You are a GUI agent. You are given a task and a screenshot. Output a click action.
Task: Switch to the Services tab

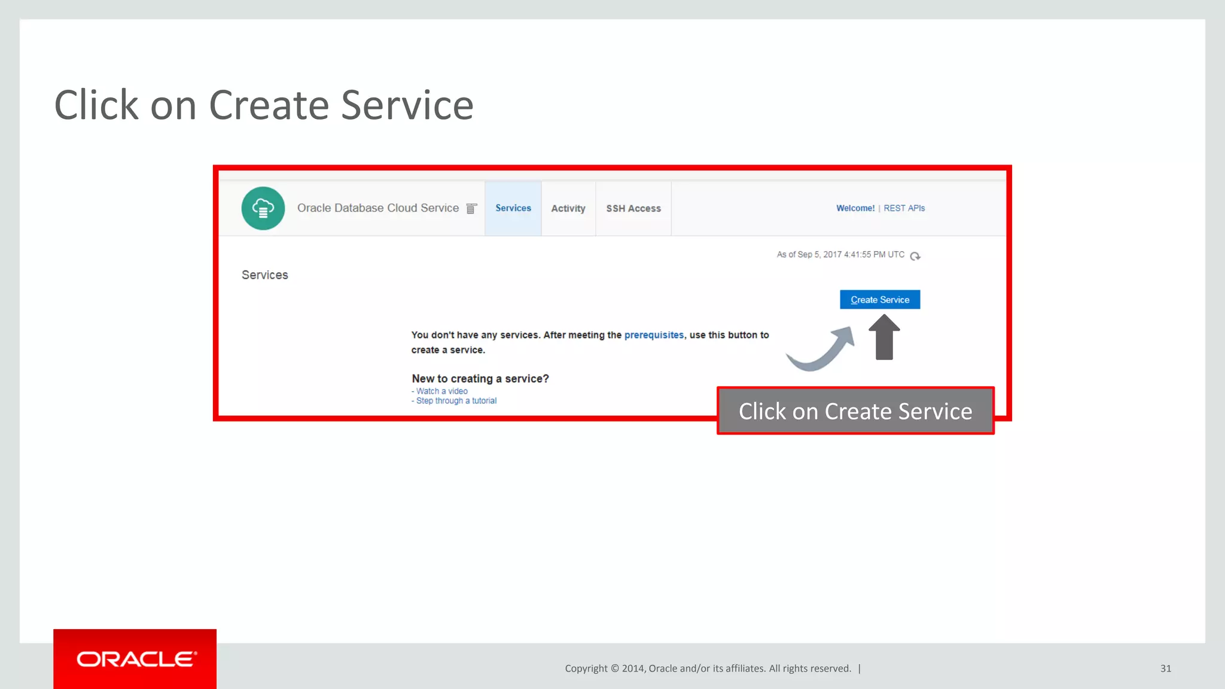513,208
